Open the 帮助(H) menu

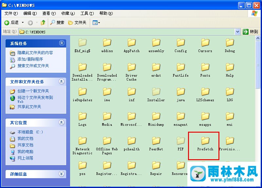(x=106, y=13)
